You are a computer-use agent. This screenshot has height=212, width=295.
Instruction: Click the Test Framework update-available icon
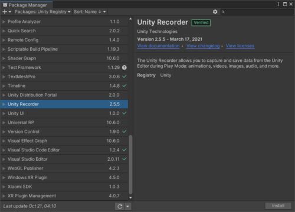(124, 68)
